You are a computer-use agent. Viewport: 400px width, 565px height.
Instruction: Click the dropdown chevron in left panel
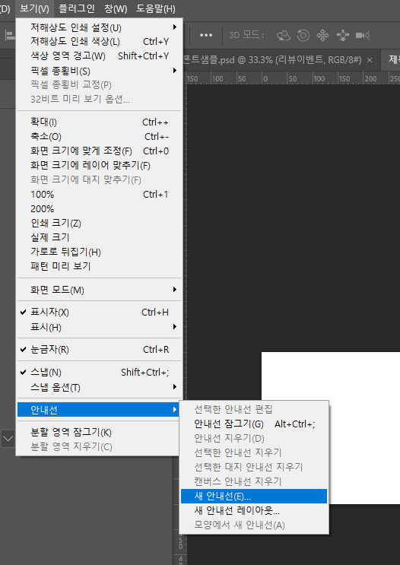pyautogui.click(x=8, y=439)
